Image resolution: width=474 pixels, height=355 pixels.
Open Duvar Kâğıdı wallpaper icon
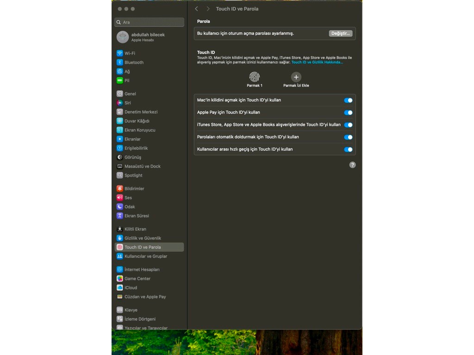[x=120, y=121]
